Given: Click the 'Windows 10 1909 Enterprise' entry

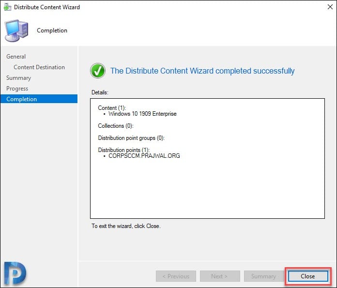Looking at the screenshot, I should [142, 114].
